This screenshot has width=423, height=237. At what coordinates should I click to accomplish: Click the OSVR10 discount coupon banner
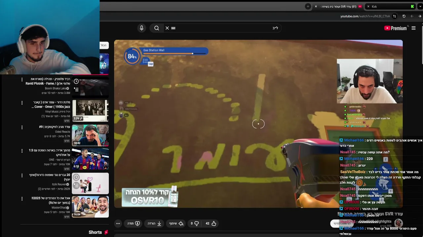pyautogui.click(x=150, y=197)
